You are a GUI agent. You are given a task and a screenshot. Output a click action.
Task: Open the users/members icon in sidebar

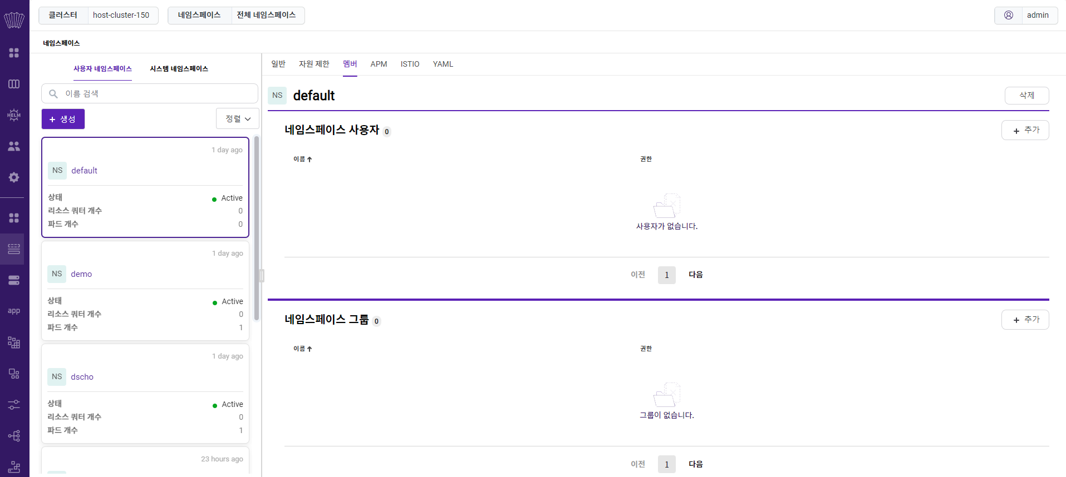[14, 146]
